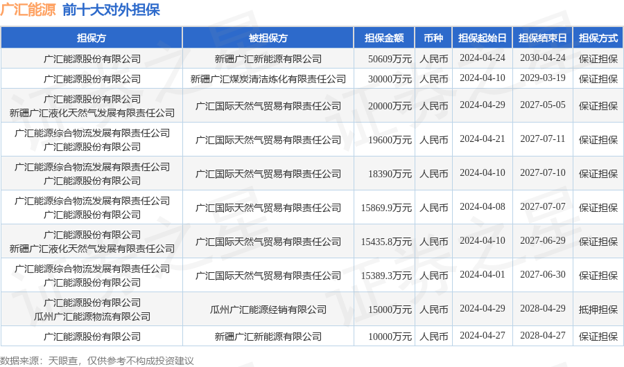Click 新疆广汇煤炭清洁炼化有限责任公司 cell
Screen dimensions: 624x367
click(x=268, y=79)
